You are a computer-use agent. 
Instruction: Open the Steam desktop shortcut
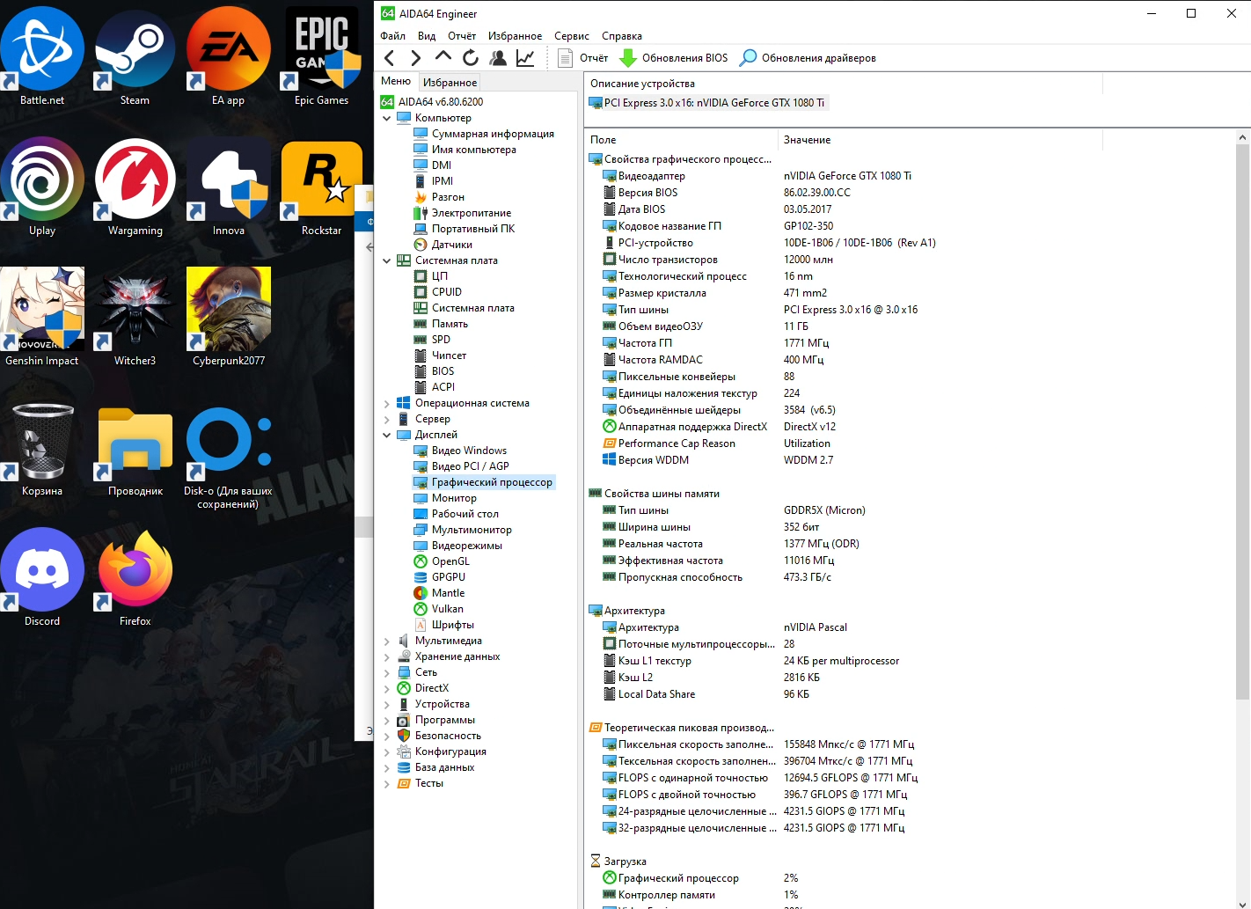[x=135, y=56]
